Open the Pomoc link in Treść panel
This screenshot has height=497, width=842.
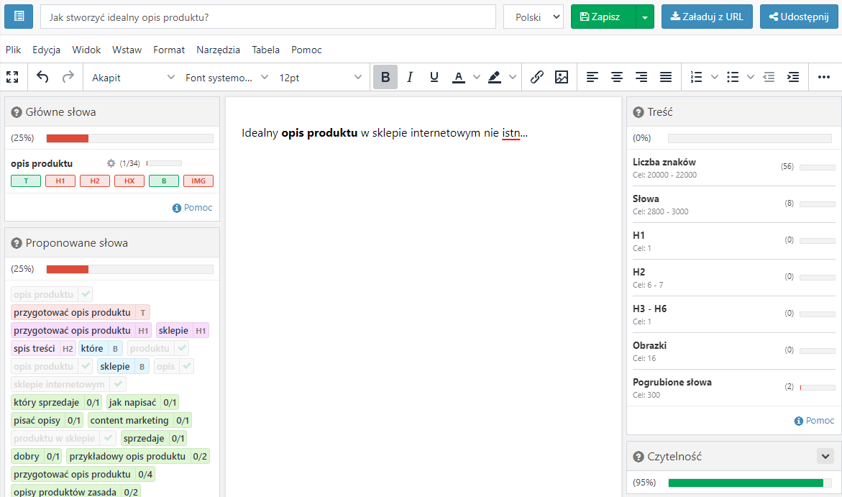pyautogui.click(x=814, y=421)
